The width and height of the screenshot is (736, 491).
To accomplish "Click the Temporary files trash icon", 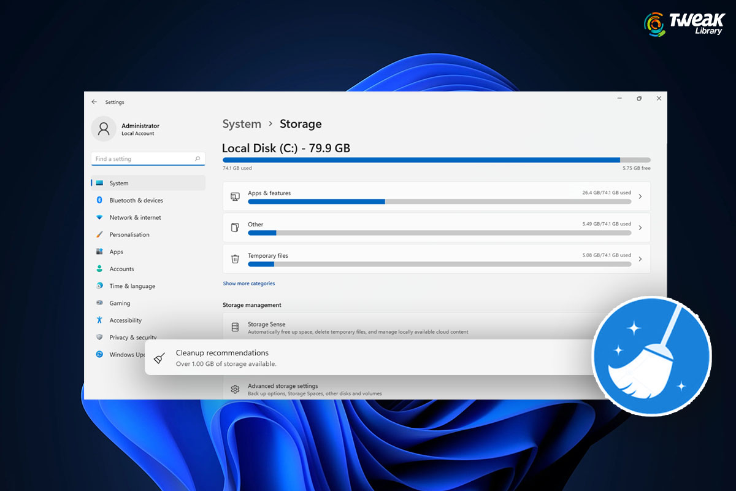I will (x=235, y=259).
